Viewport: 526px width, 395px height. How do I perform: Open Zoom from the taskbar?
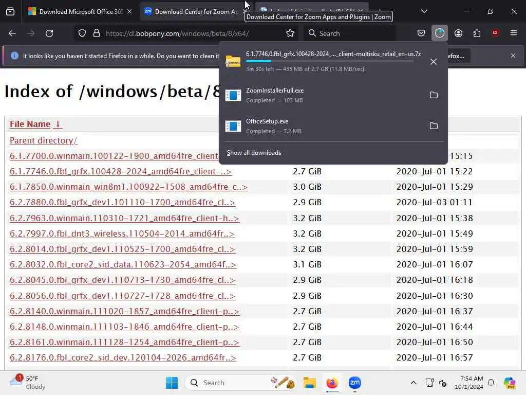tap(354, 383)
